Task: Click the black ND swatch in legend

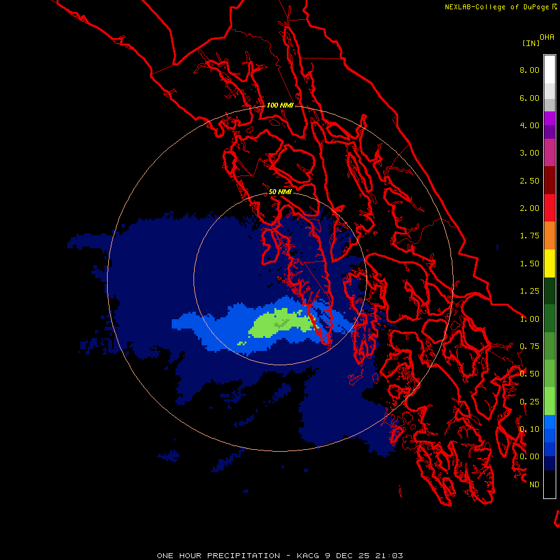Action: [549, 484]
